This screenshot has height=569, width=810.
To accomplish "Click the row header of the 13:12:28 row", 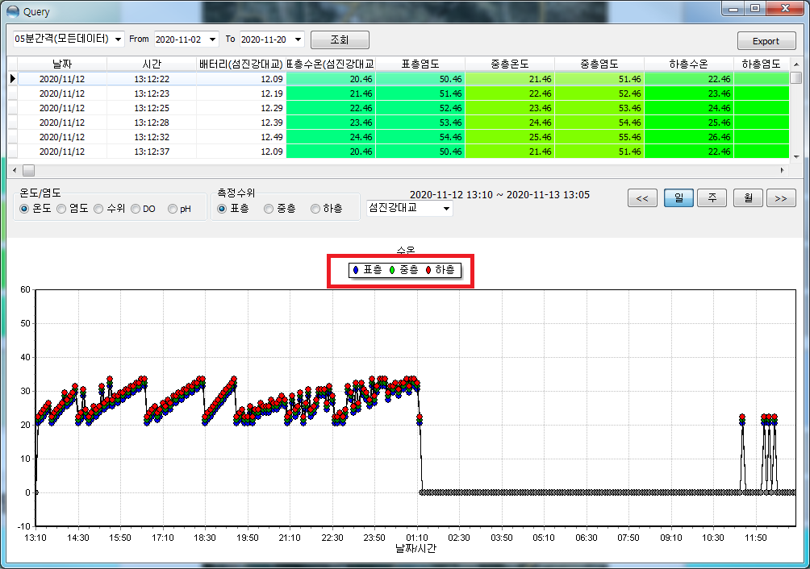I will click(13, 123).
